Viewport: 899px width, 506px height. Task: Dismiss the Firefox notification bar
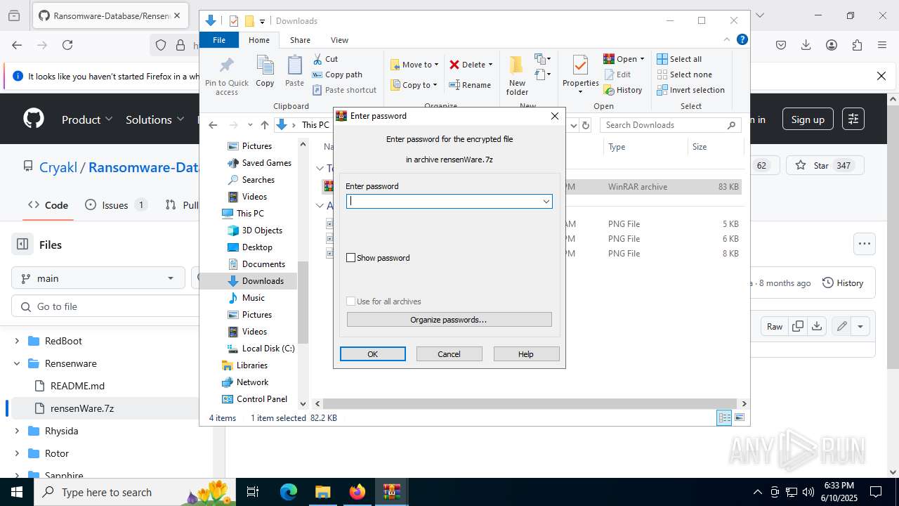[881, 76]
